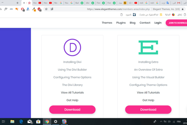Open the Contact page
This screenshot has height=125, width=187.
point(145,23)
